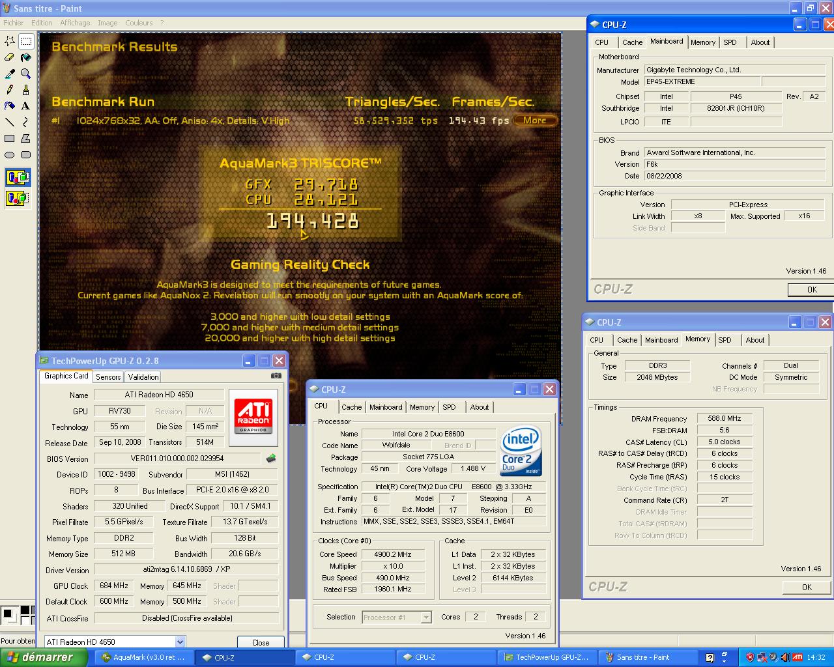Click the BIOS save chip icon in GPU-Z
Viewport: 834px width, 667px height.
point(271,459)
